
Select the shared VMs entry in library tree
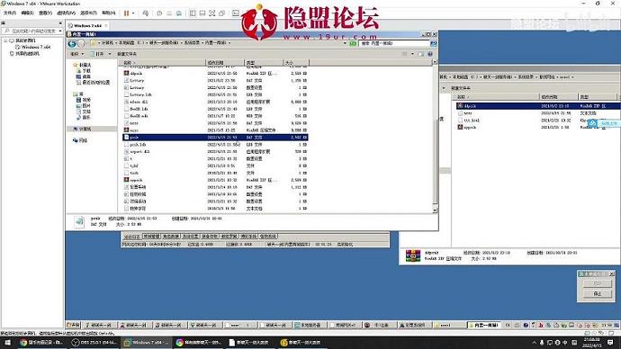click(24, 53)
